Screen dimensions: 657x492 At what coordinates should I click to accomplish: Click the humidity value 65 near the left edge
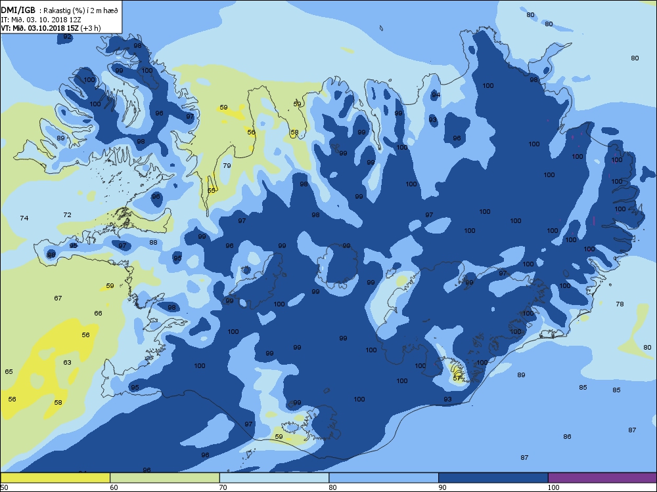9,371
